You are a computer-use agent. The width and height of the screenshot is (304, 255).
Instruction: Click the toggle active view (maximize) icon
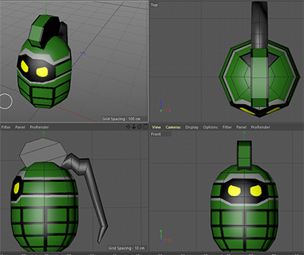click(x=145, y=126)
